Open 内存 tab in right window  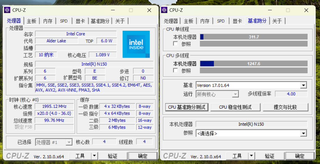point(205,21)
